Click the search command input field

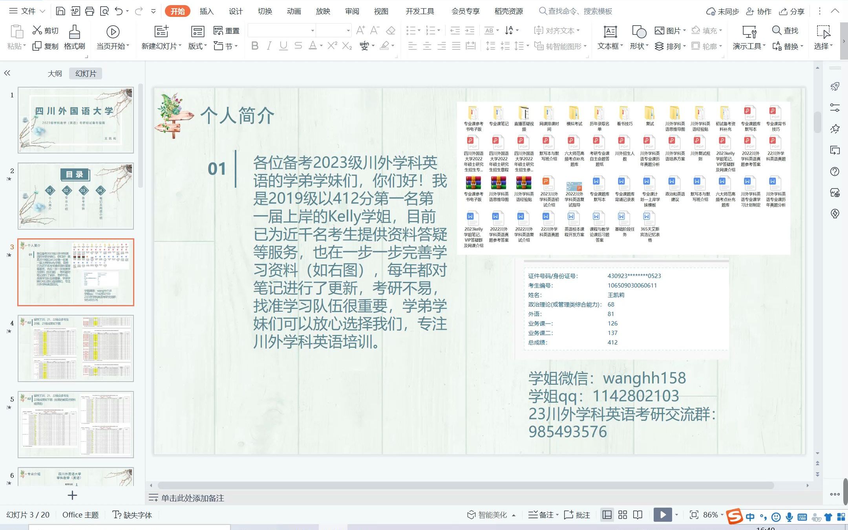coord(575,11)
